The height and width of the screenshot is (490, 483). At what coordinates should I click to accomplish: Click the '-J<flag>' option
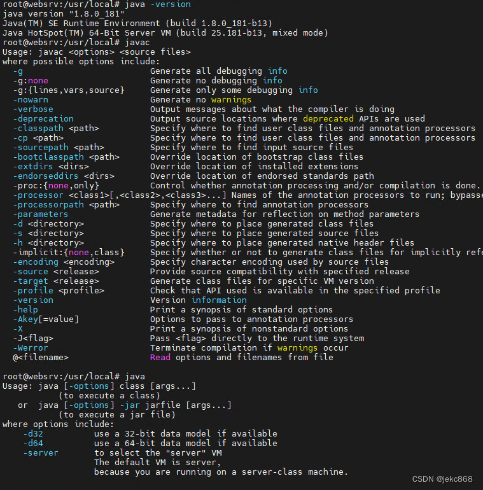33,339
